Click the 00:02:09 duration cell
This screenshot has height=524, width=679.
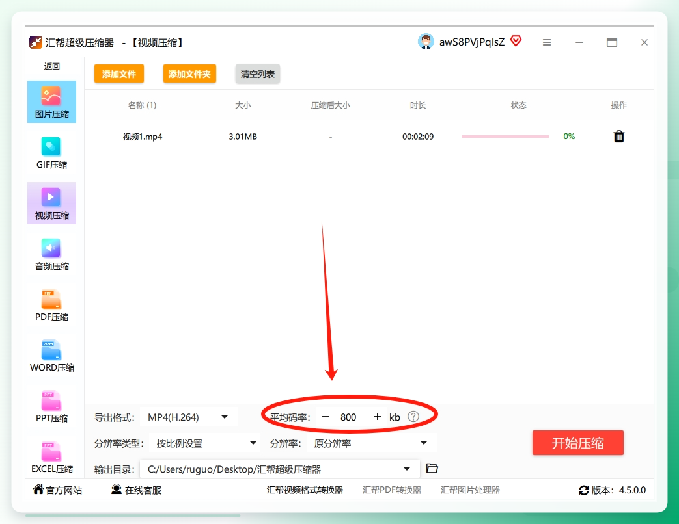(x=418, y=137)
